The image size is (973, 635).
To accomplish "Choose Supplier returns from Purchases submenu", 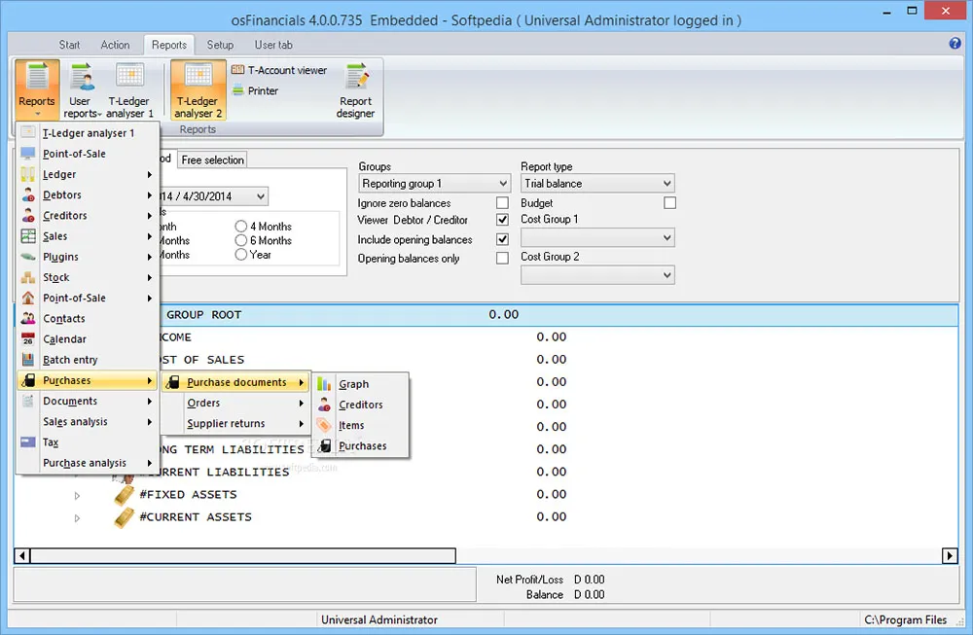I will tap(226, 424).
